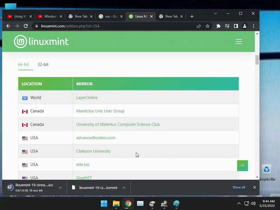Viewport: 280px width, 210px height.
Task: Select the 32-bit tab
Action: click(43, 65)
